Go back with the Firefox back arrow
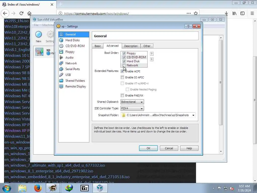Viewport: 257px width, 193px height. 5,13
